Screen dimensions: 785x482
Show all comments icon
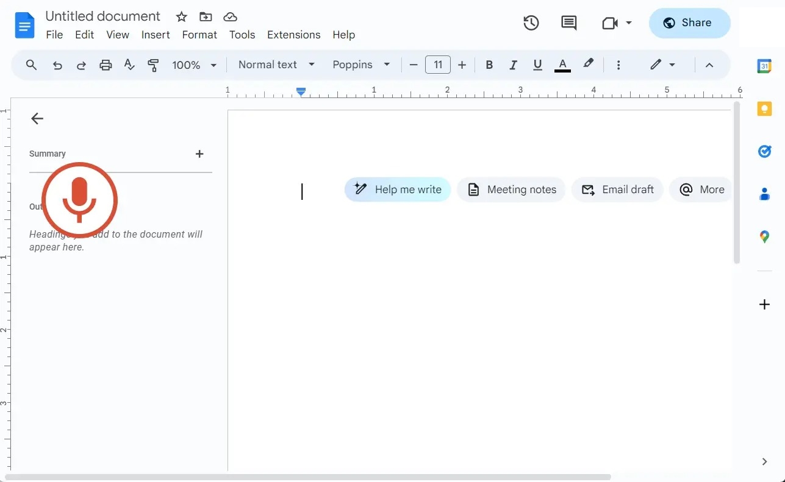tap(568, 23)
